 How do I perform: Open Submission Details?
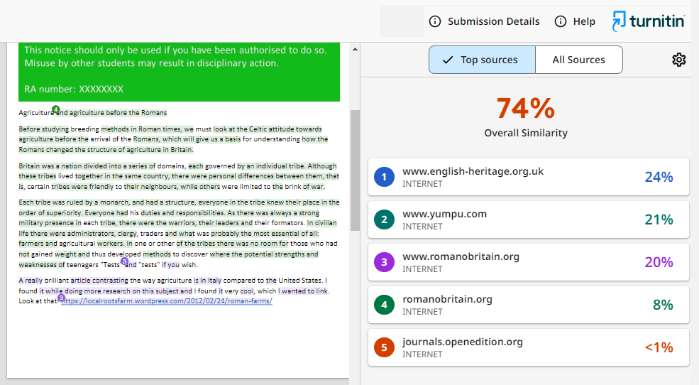pos(485,21)
